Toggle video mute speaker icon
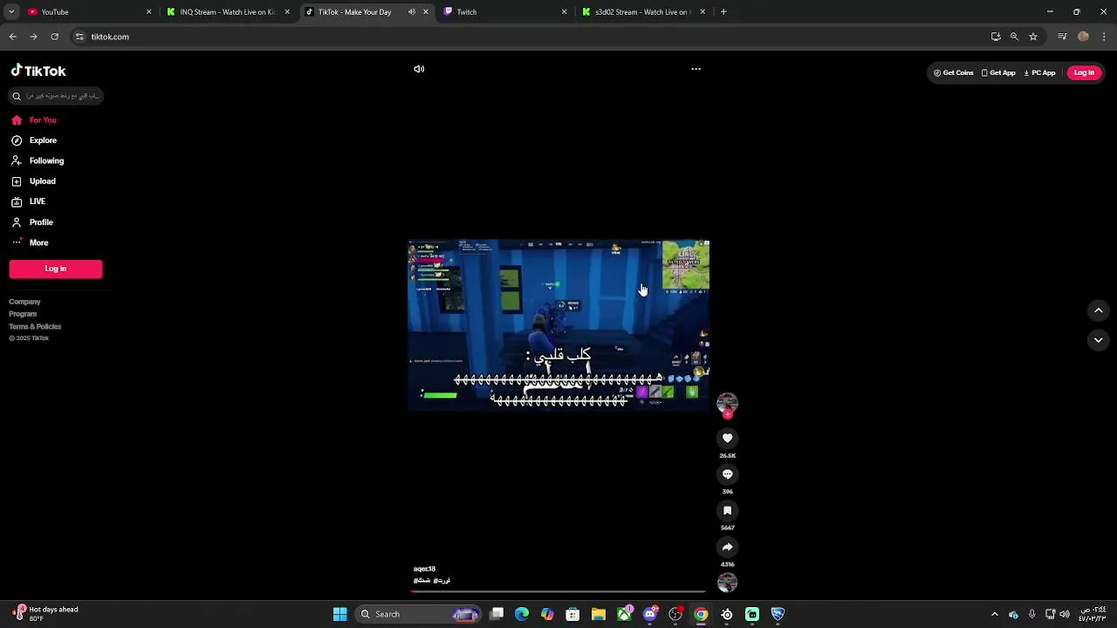Image resolution: width=1117 pixels, height=628 pixels. coord(419,69)
